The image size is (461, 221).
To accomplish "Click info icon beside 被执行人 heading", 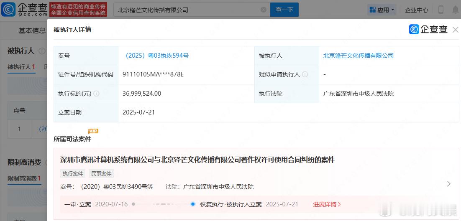I will (x=42, y=51).
